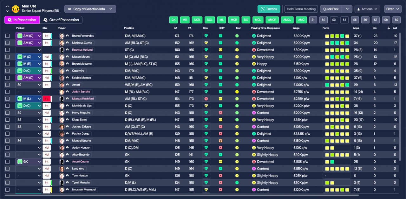Tick the checkbox for Bruno Fernandes
Viewport: 406px width, 199px height.
tap(8, 36)
